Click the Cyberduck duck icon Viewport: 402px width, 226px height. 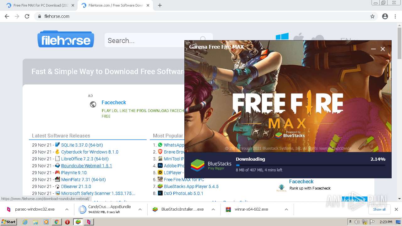(57, 152)
